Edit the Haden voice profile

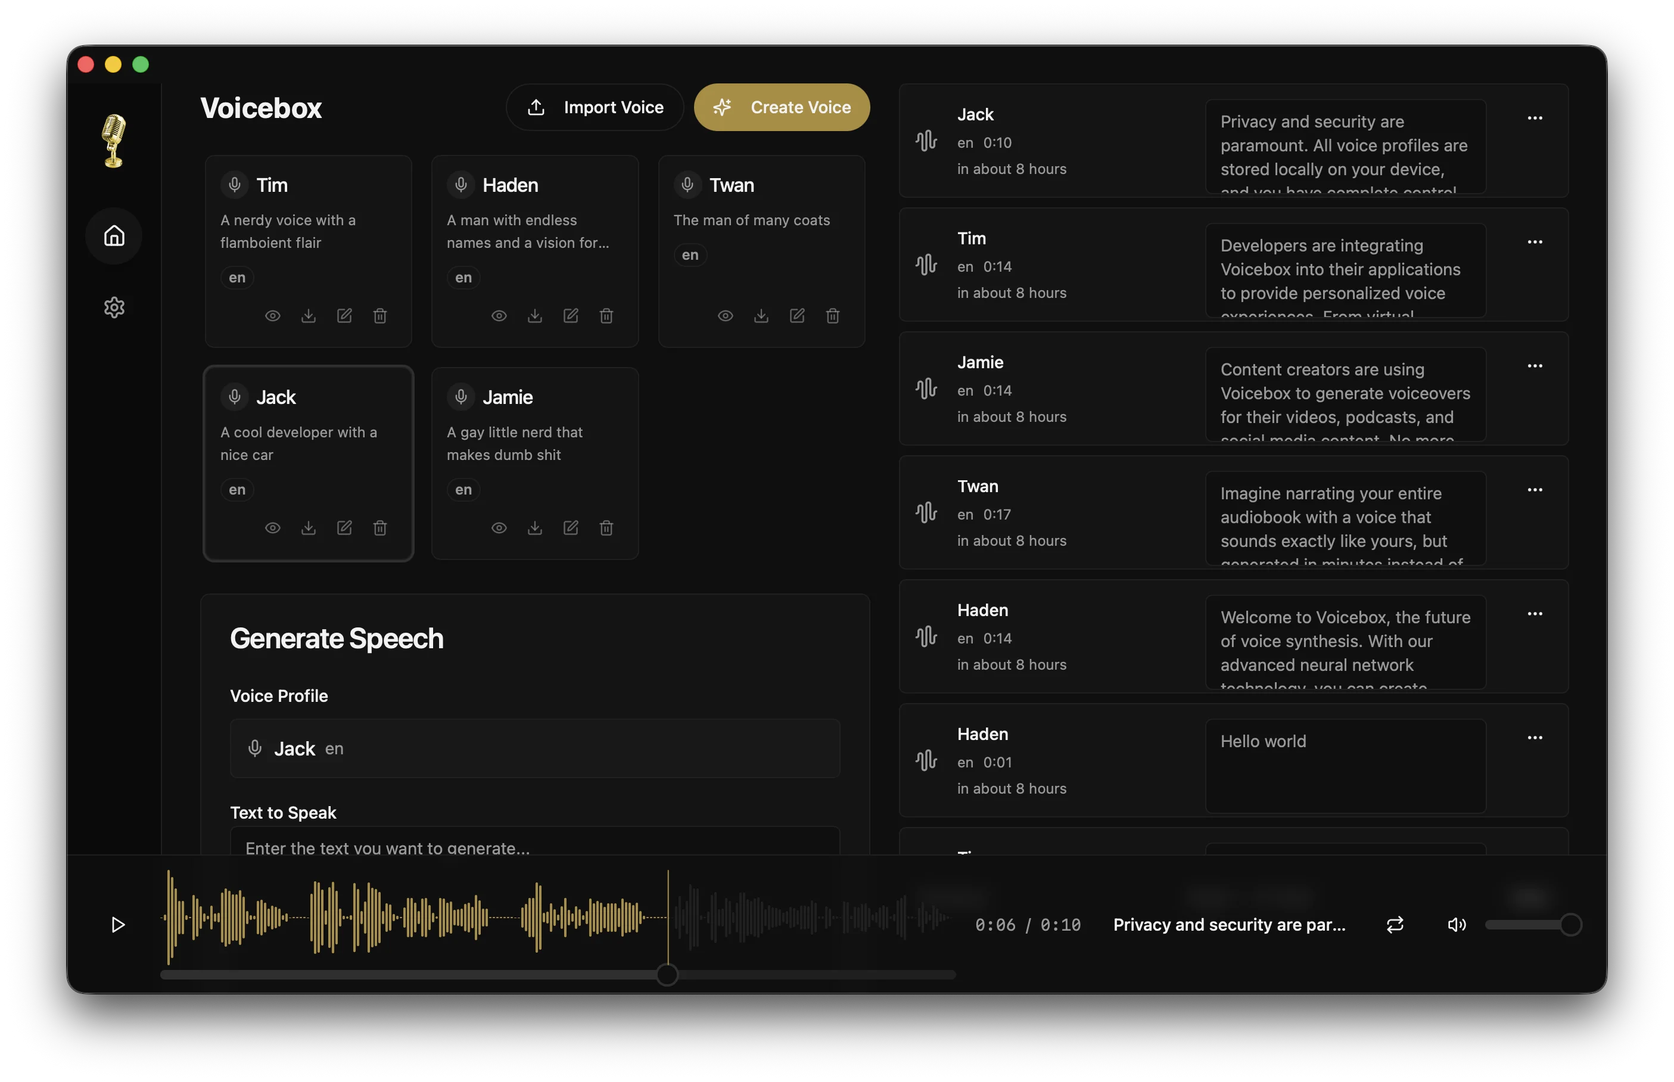pos(570,315)
